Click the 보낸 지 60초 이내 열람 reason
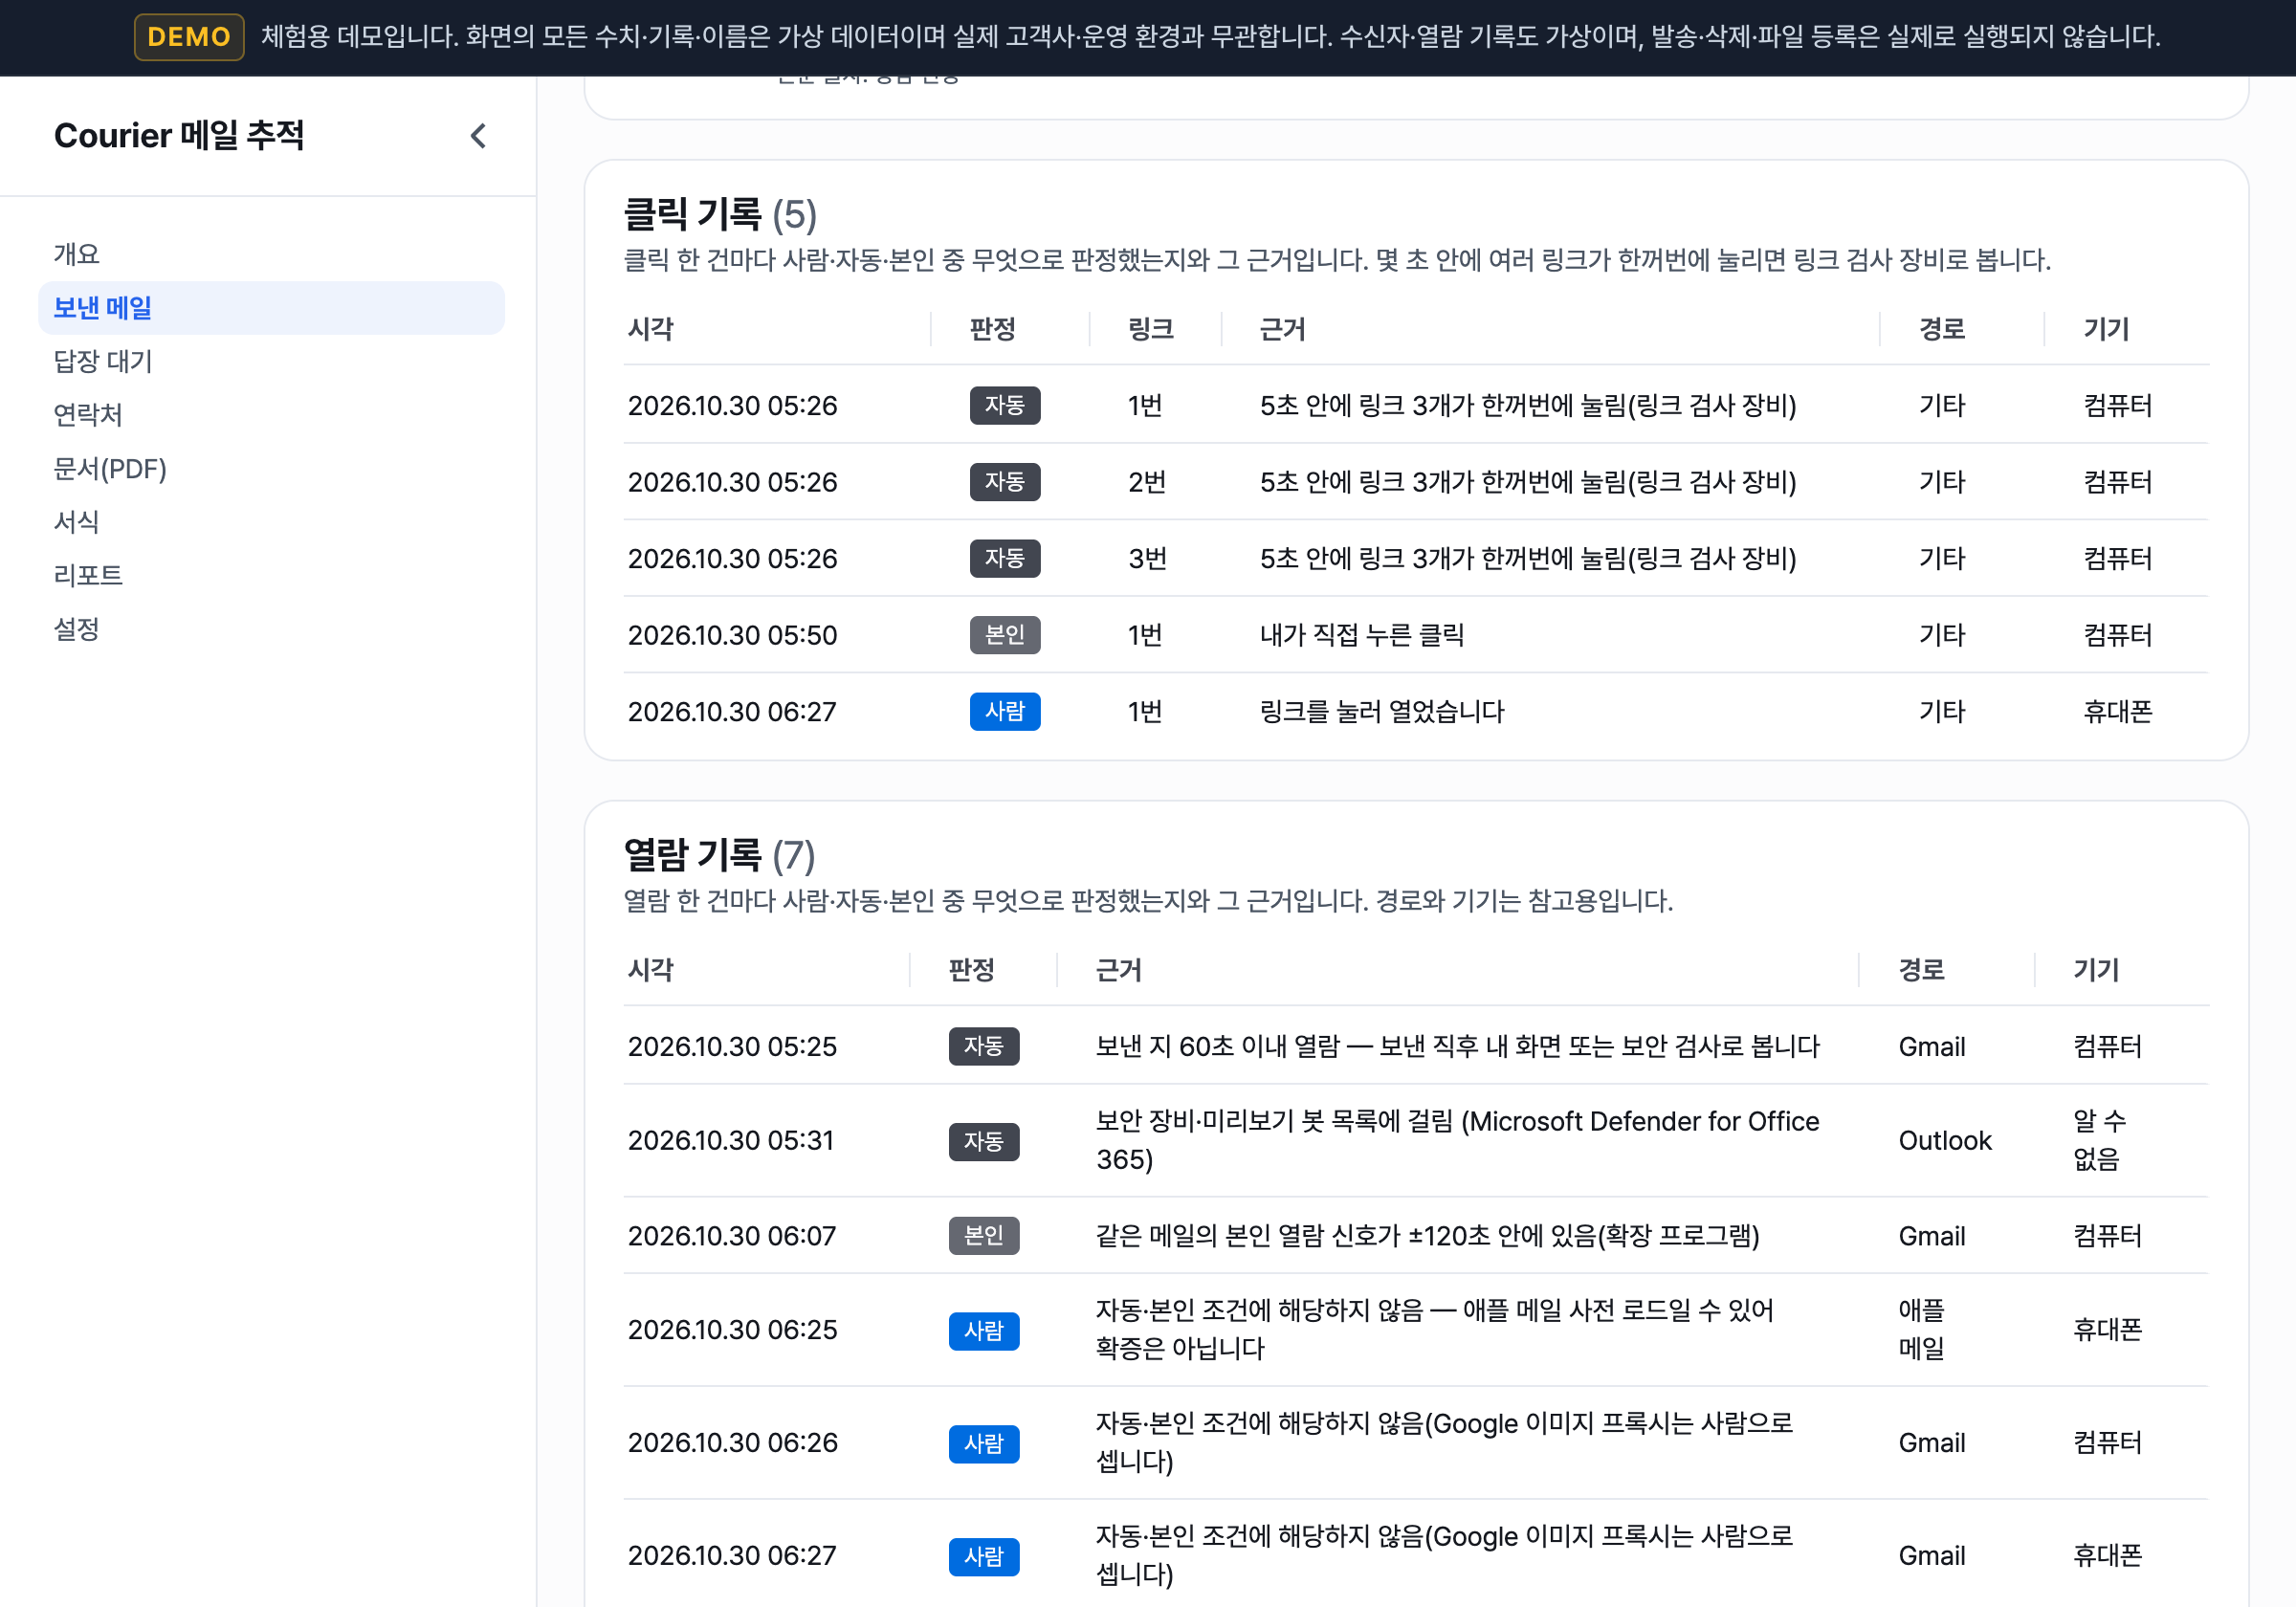 point(1458,1046)
